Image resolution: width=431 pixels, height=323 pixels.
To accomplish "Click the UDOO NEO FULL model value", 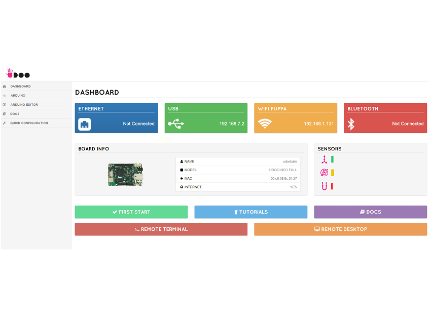I will (283, 170).
